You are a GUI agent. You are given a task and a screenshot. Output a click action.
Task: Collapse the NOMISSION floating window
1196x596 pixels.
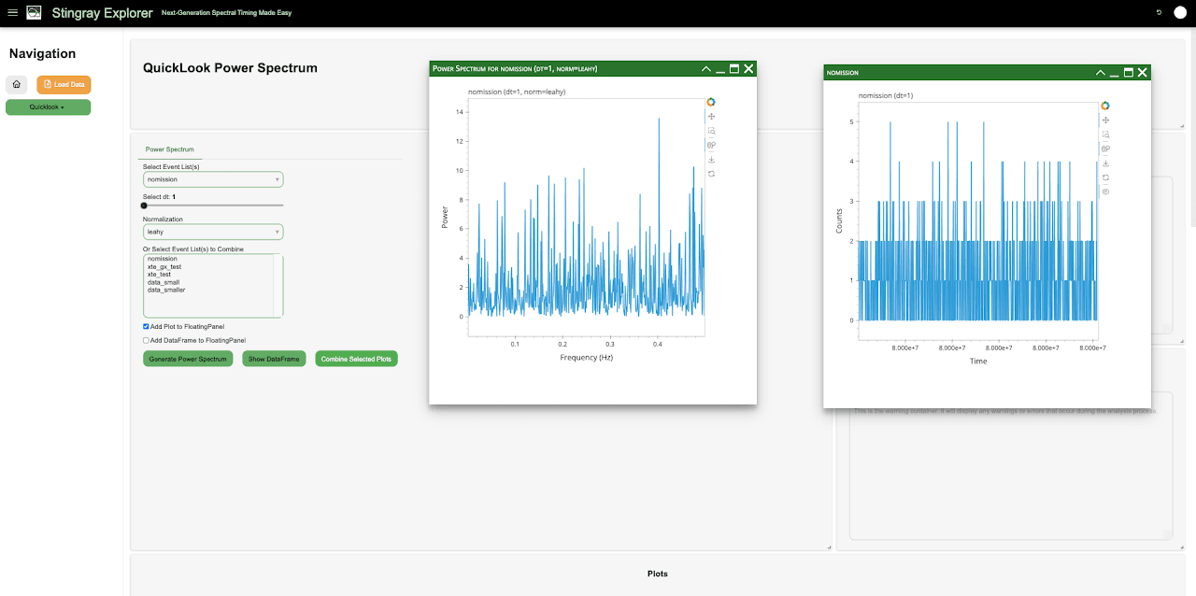point(1101,72)
